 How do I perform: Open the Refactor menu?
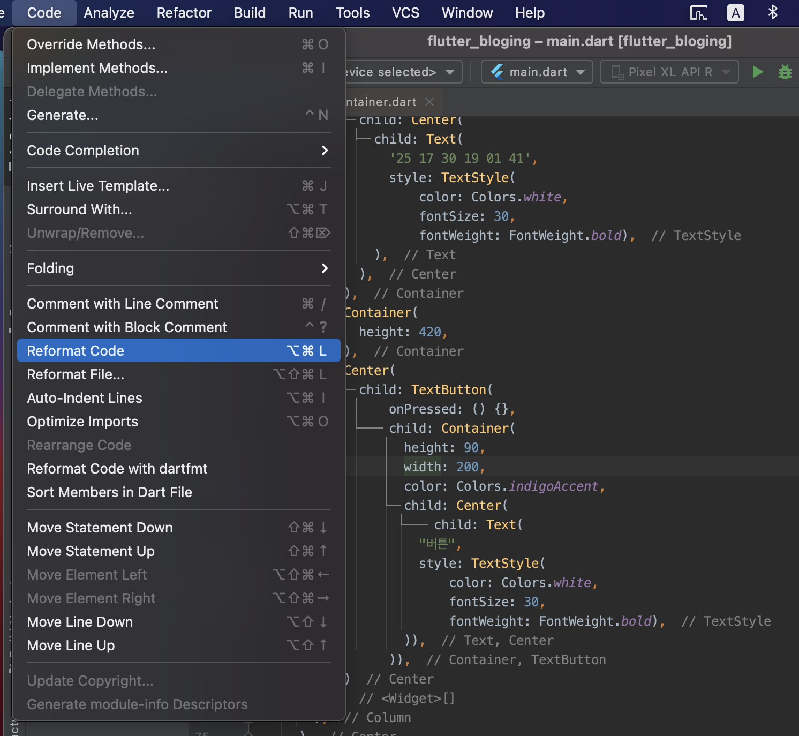tap(184, 13)
